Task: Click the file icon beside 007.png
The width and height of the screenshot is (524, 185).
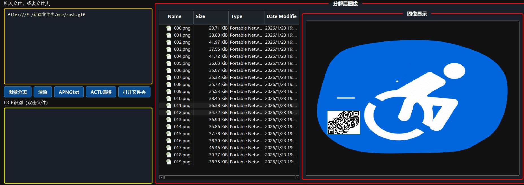Action: tap(169, 77)
